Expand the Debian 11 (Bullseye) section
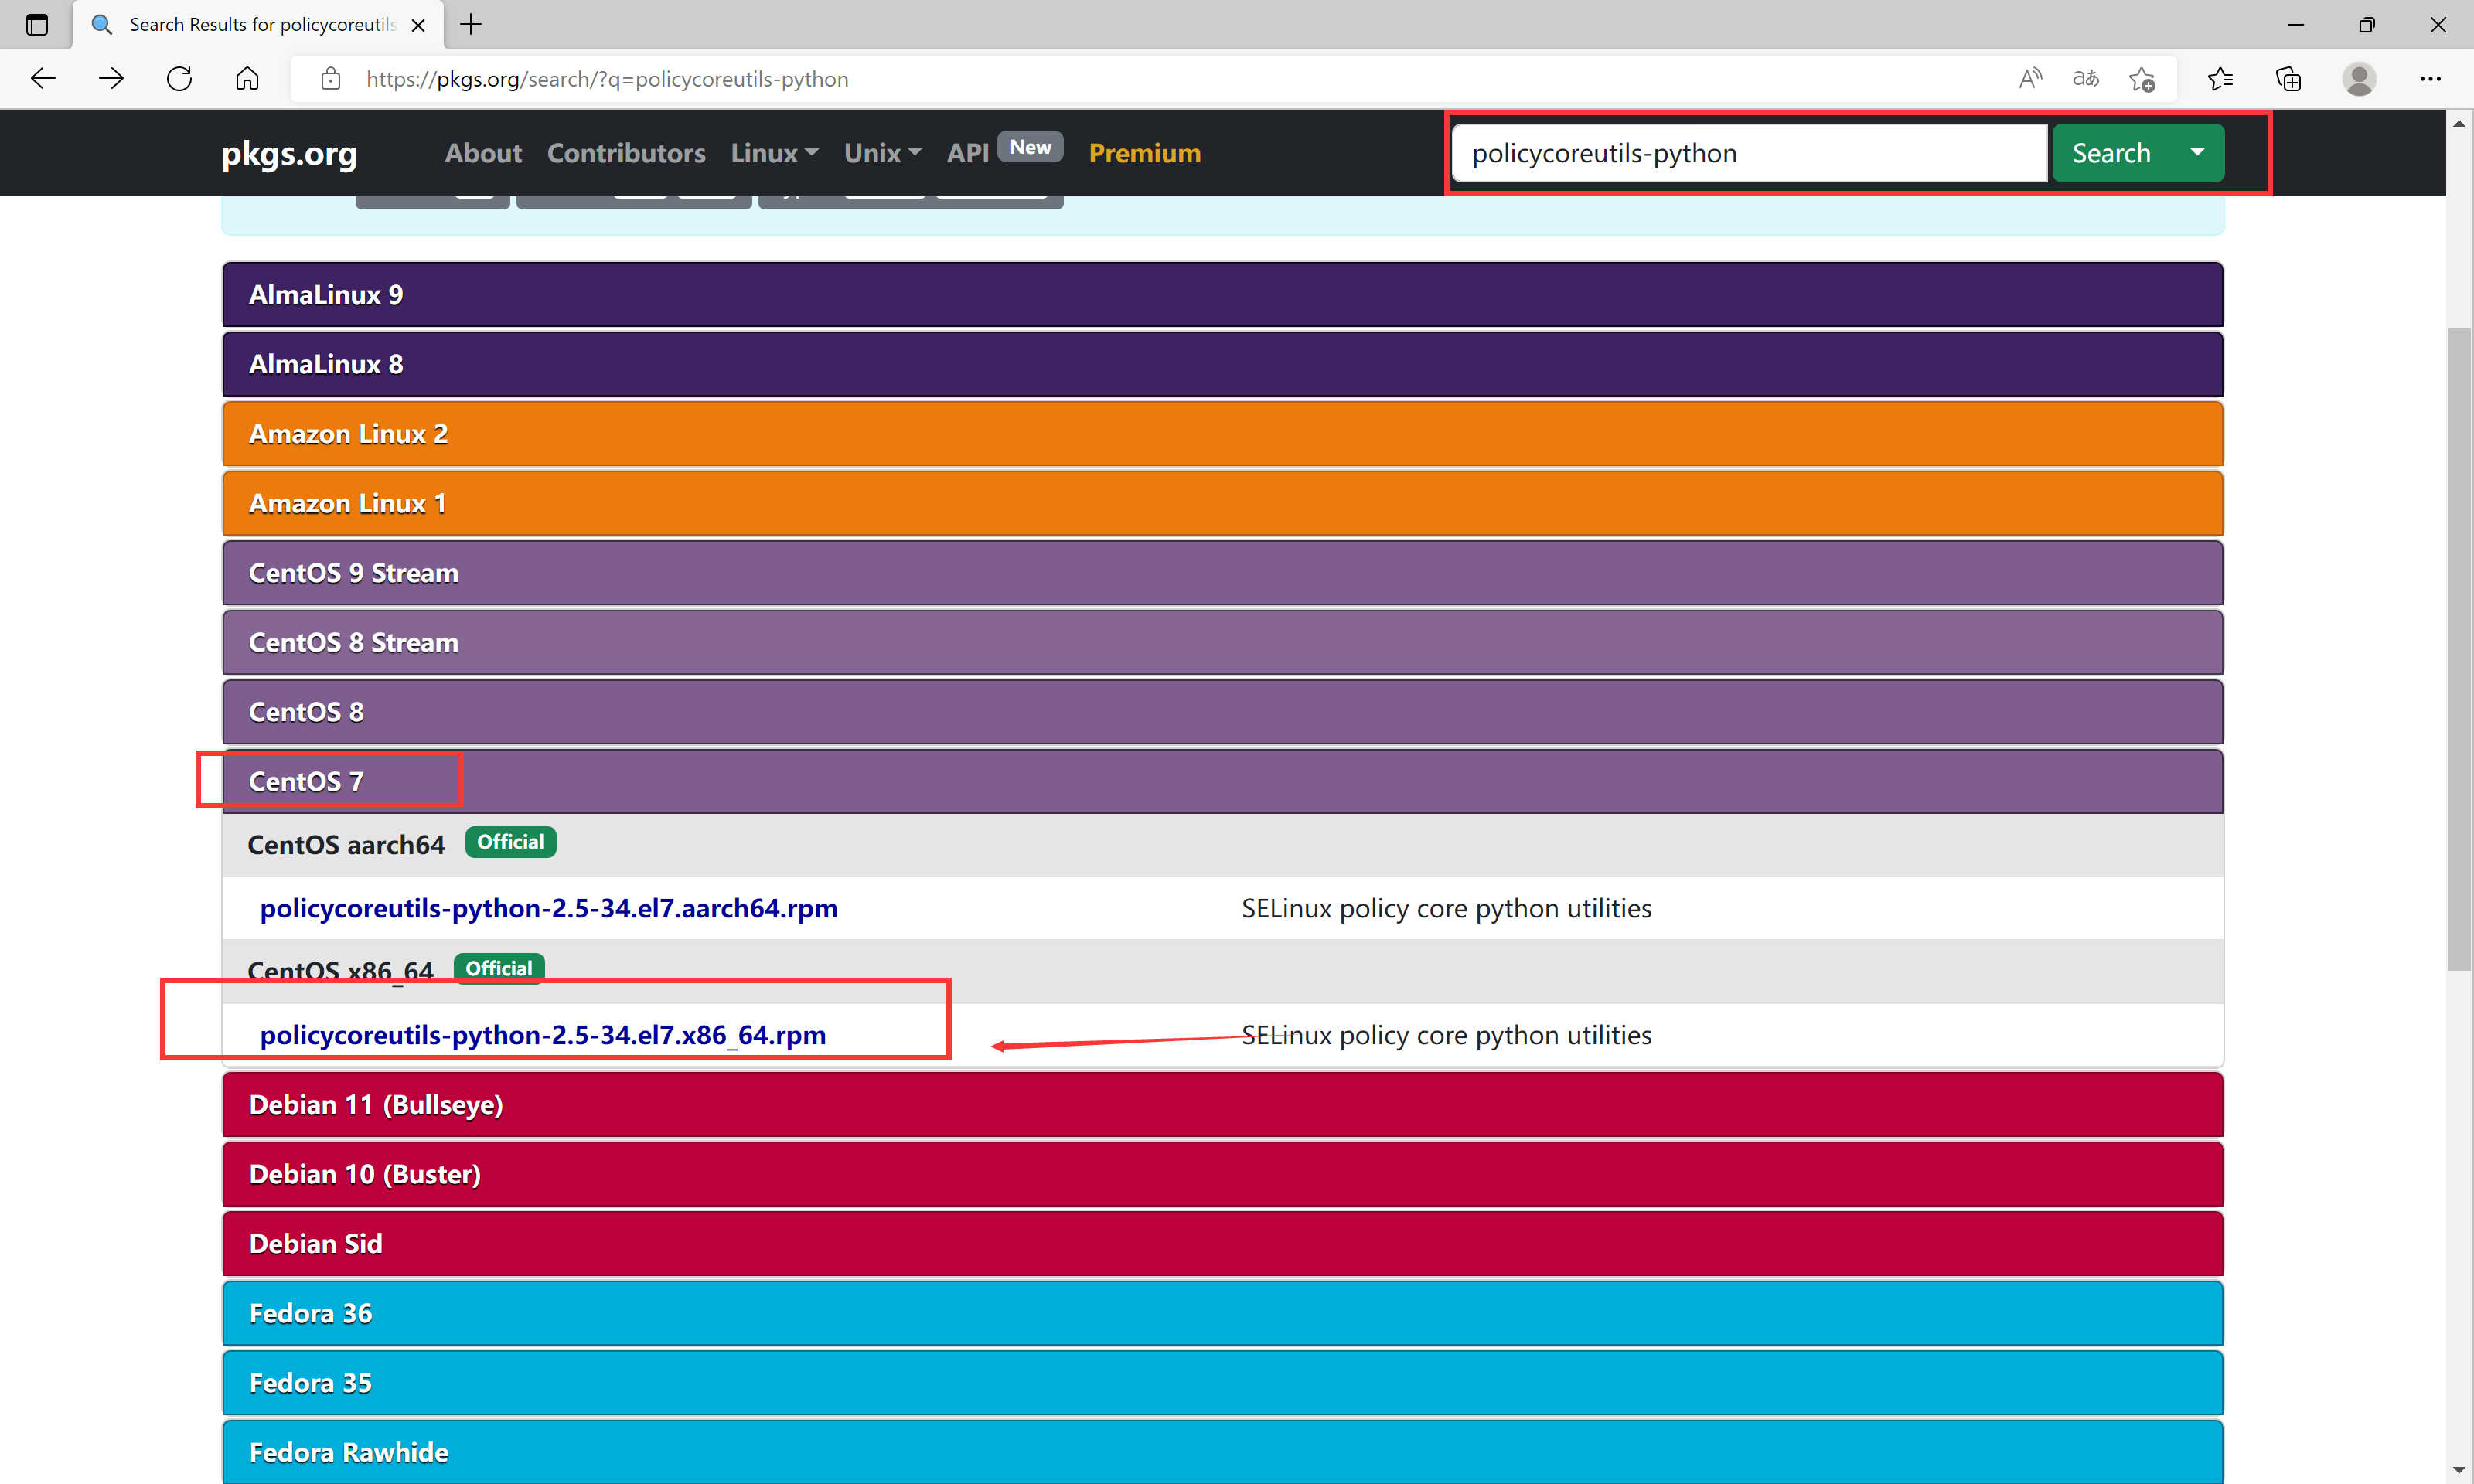 coord(1222,1104)
